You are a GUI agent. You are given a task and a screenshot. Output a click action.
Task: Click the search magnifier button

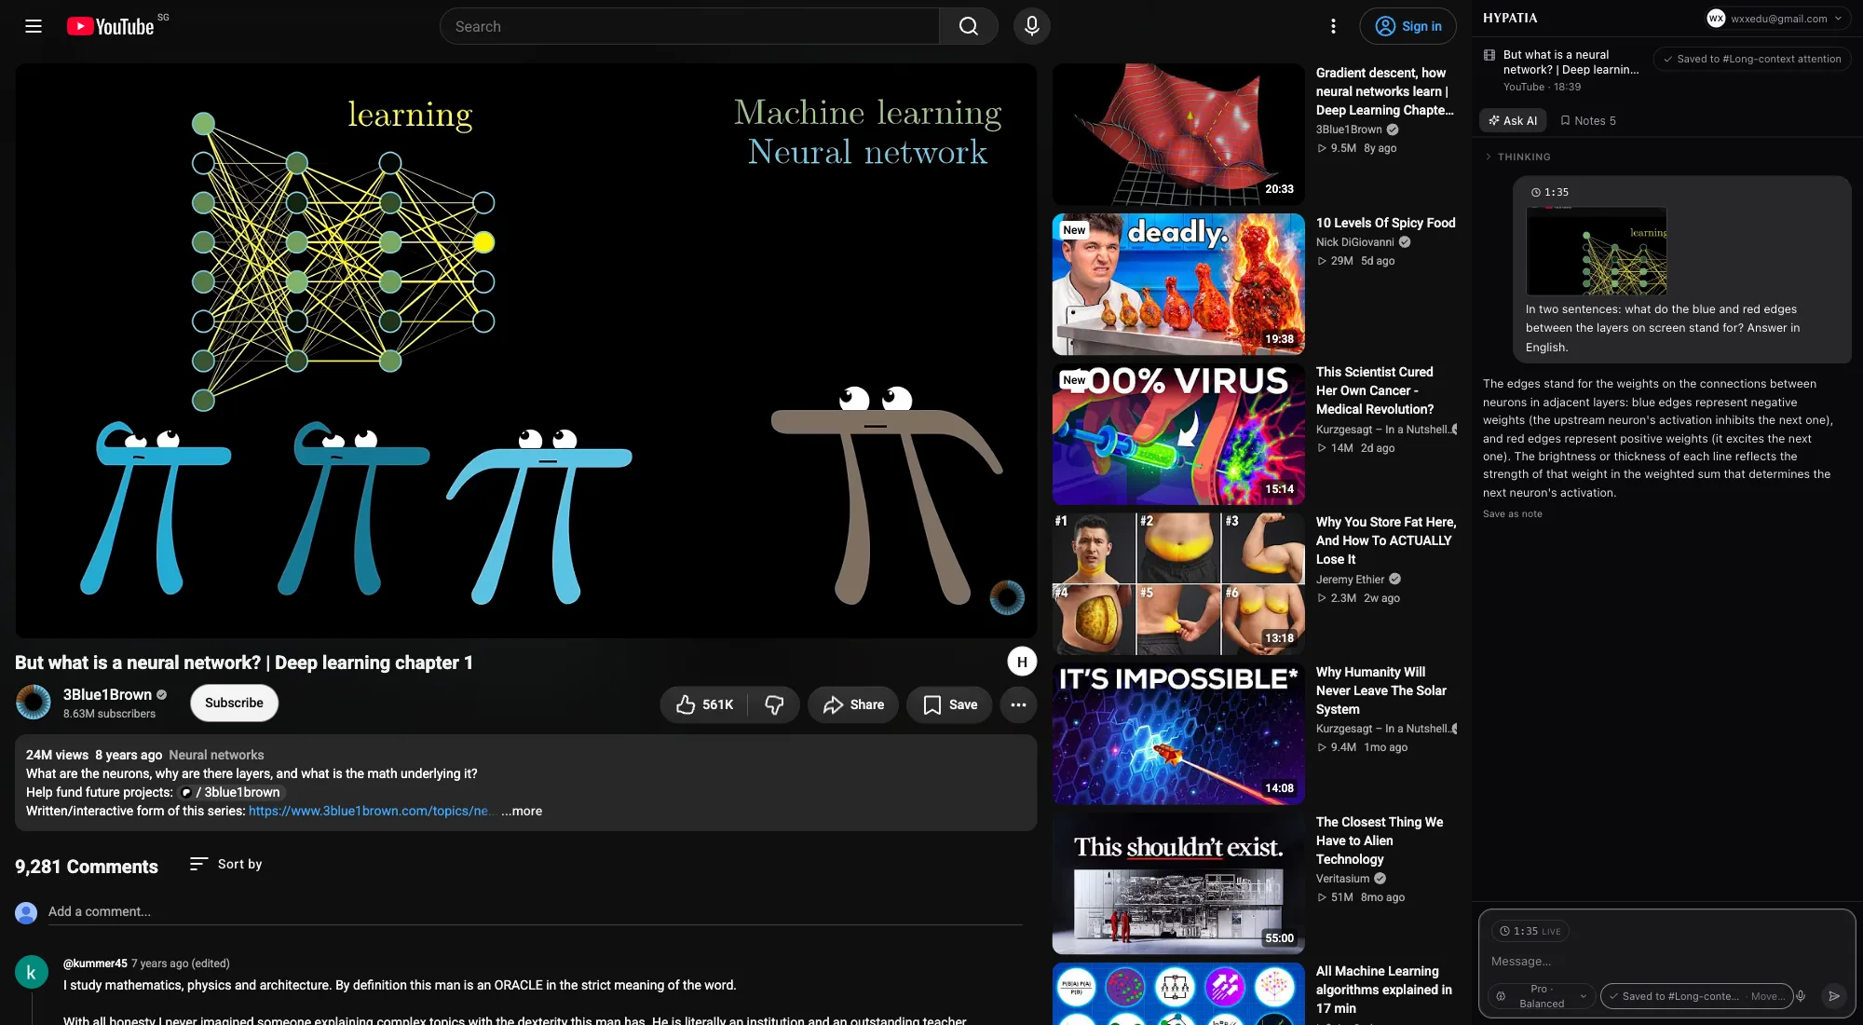(x=969, y=26)
